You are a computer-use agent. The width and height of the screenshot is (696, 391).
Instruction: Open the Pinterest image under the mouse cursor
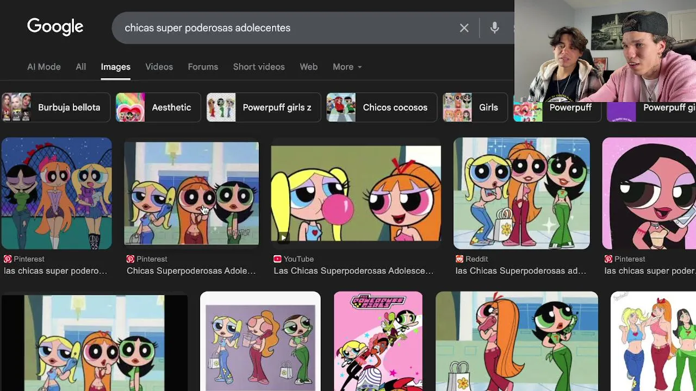pos(191,193)
